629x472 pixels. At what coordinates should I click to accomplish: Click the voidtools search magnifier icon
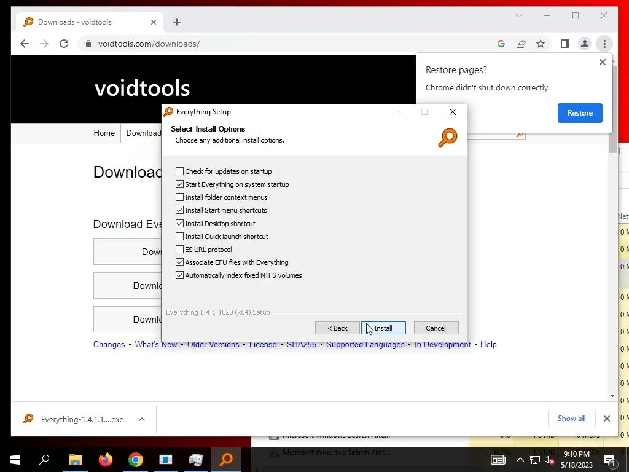coord(520,134)
